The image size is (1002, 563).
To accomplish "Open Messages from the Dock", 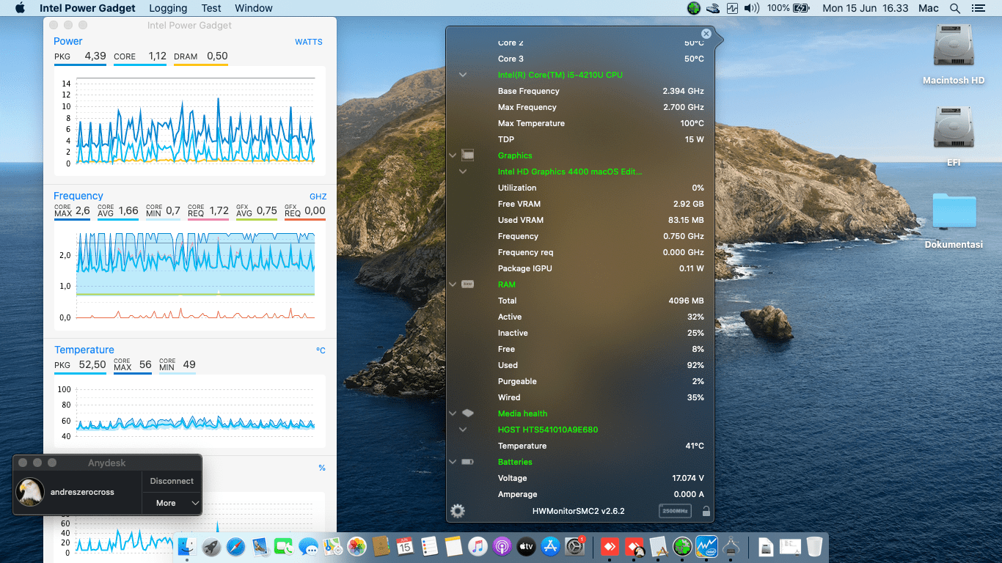I will (308, 546).
